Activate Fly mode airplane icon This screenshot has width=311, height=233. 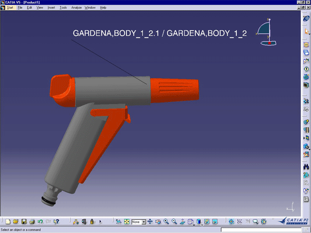[x=118, y=221]
